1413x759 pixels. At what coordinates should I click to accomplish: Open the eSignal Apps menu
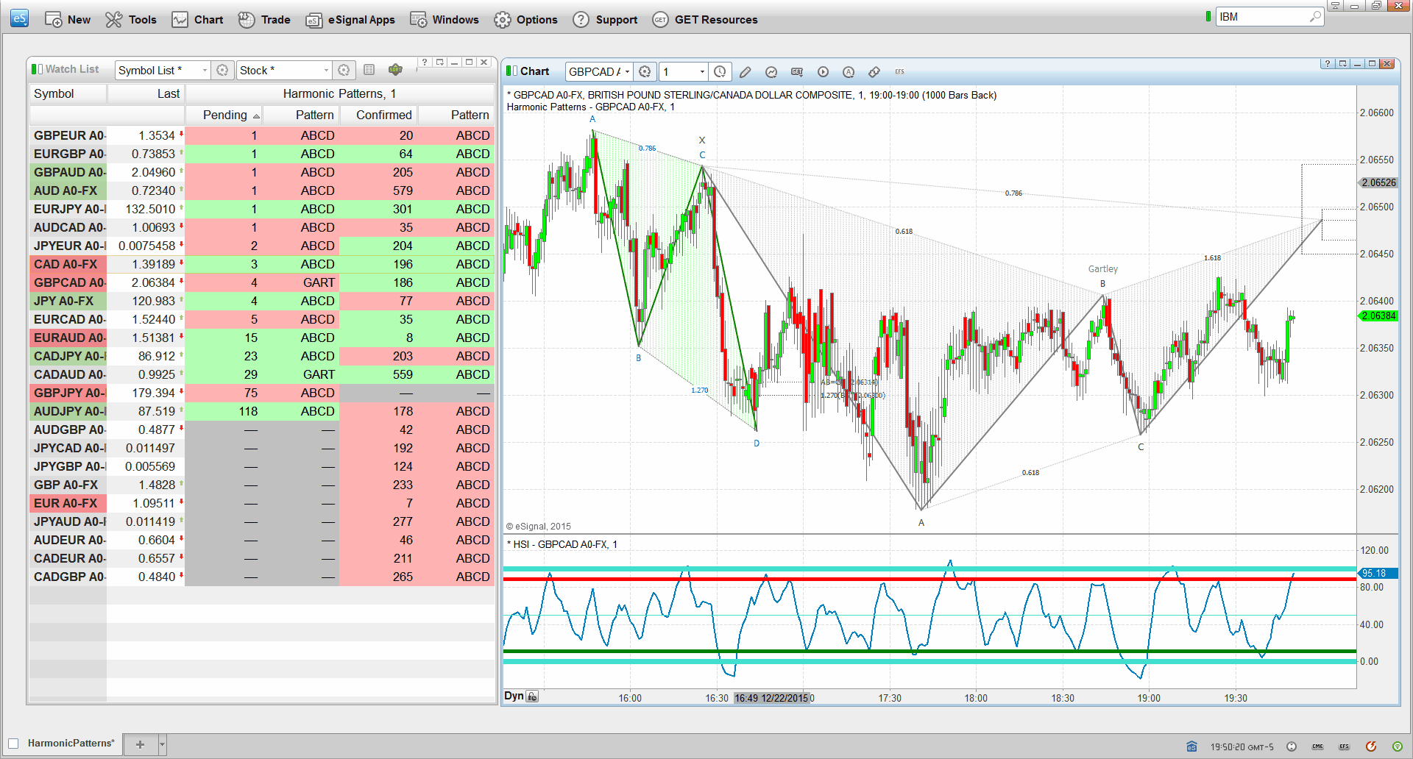pyautogui.click(x=350, y=20)
